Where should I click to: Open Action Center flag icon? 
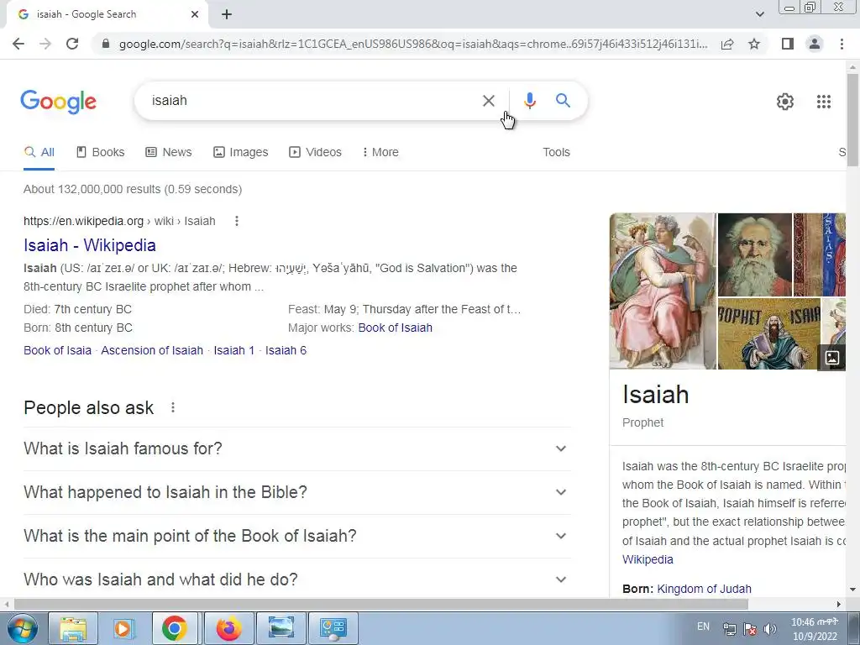(x=750, y=629)
